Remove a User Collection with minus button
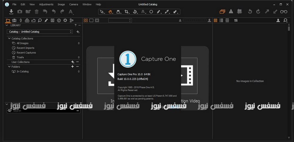 pos(77,62)
